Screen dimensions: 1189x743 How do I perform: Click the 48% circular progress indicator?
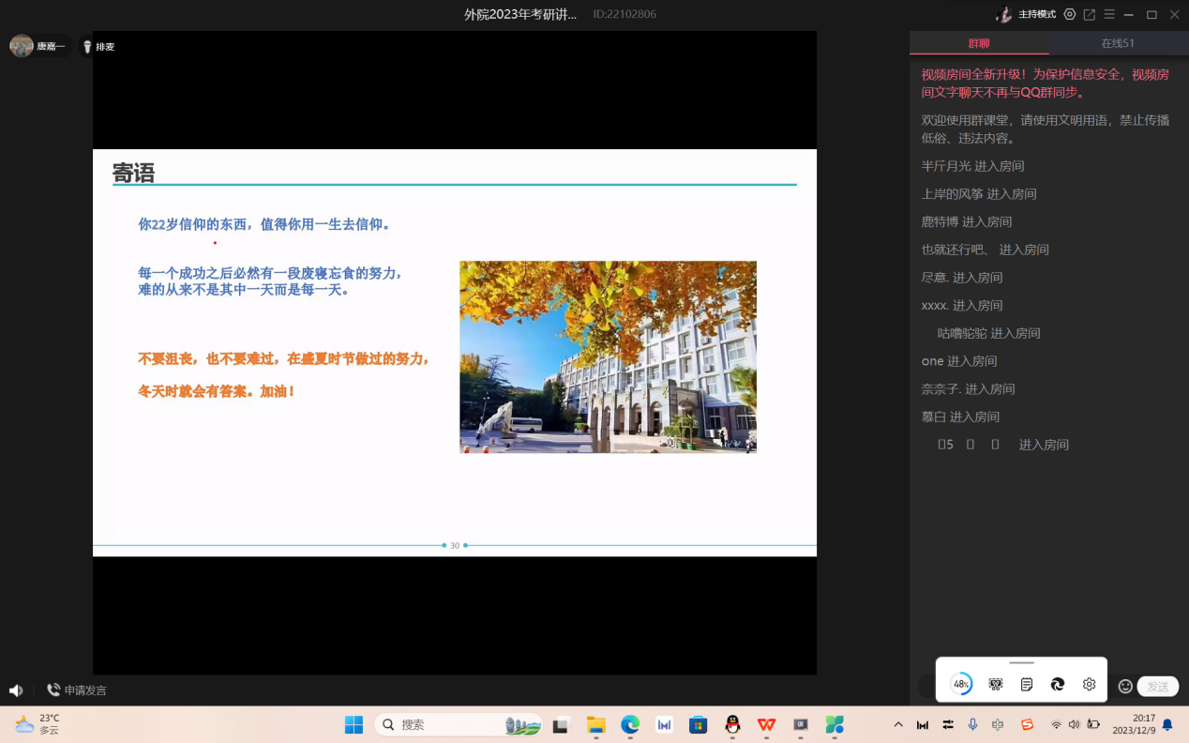point(961,684)
